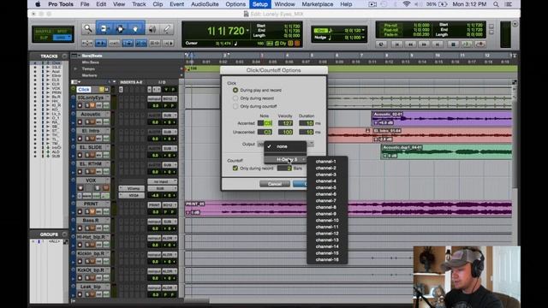
Task: Open the AudioSuite menu
Action: [x=205, y=4]
